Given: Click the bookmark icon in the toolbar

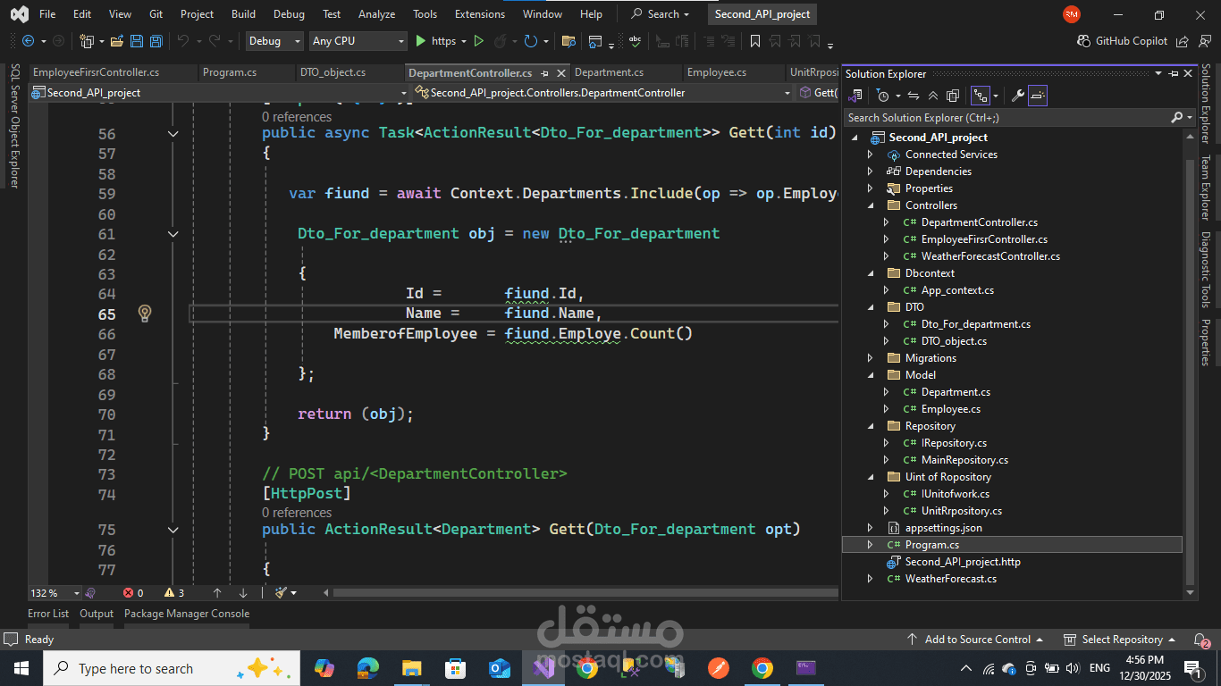Looking at the screenshot, I should pyautogui.click(x=755, y=41).
